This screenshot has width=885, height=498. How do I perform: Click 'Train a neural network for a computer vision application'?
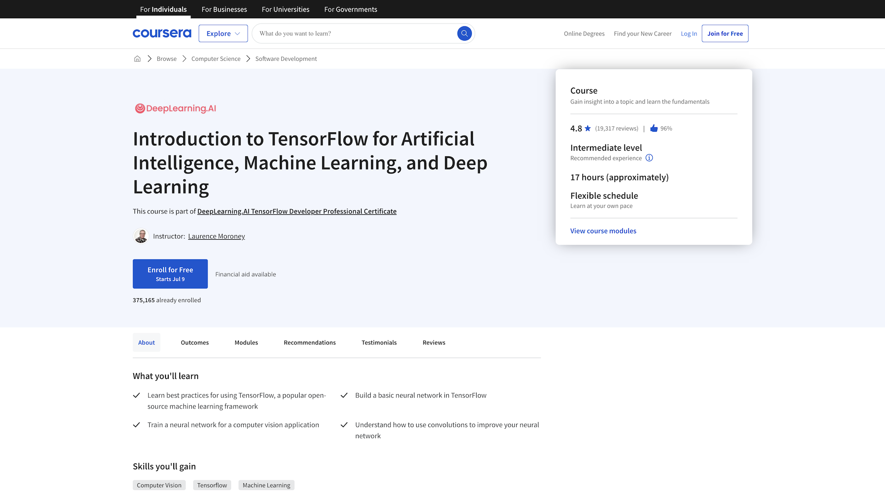coord(233,425)
